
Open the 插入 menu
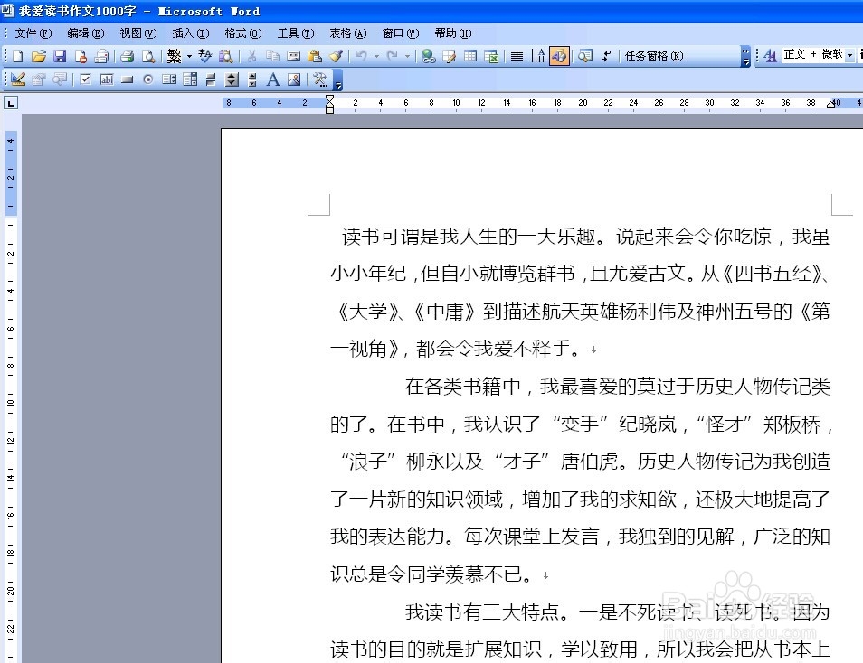point(190,33)
